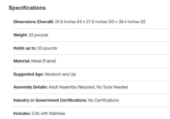Screen dimensions: 170x119
Task: Select the Suggested Age label
Action: click(x=28, y=74)
